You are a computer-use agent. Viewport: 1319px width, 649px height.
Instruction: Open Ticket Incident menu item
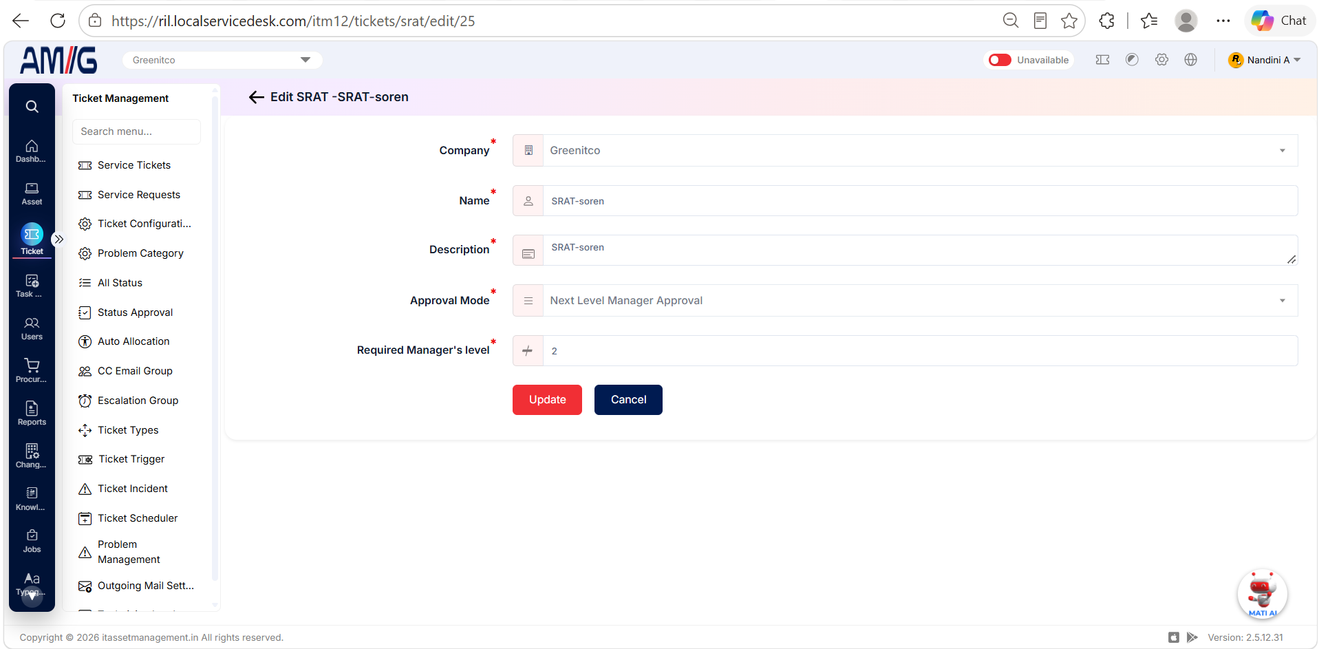click(x=133, y=489)
